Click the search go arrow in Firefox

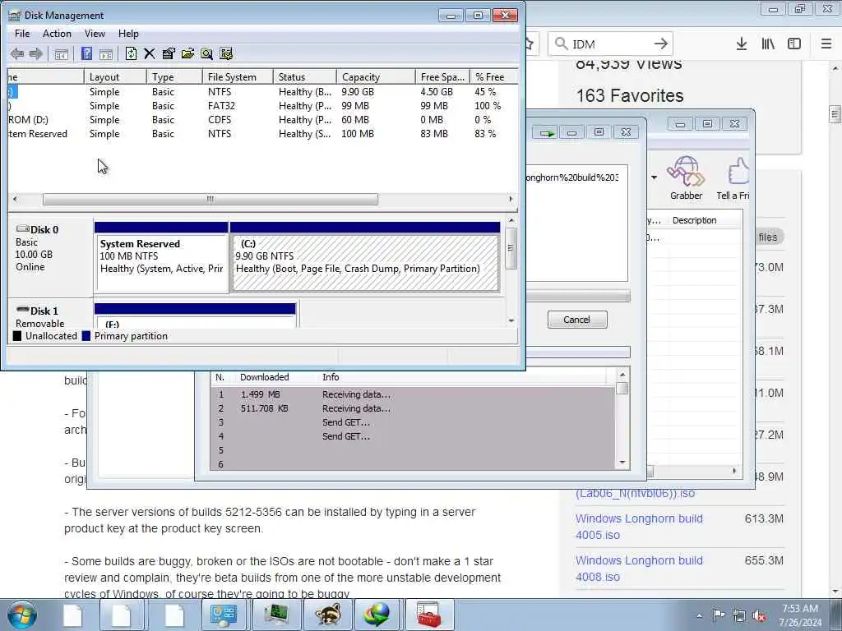pyautogui.click(x=660, y=44)
